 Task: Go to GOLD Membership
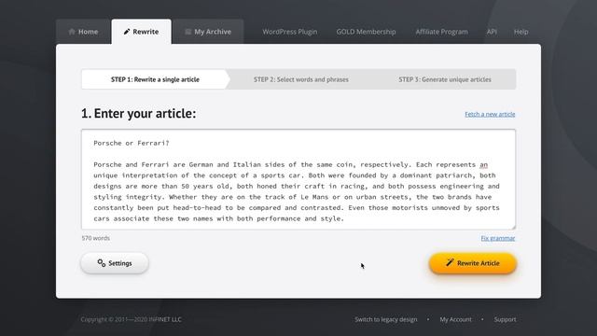click(x=366, y=32)
